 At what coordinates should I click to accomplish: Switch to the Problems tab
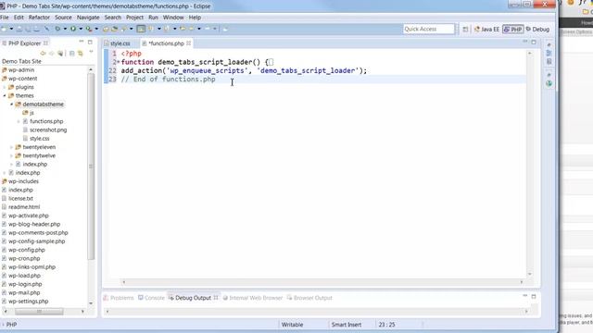tap(119, 298)
